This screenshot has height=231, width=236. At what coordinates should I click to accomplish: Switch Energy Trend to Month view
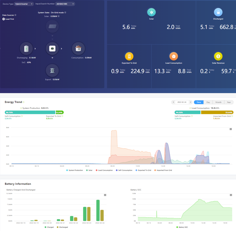click(218, 102)
